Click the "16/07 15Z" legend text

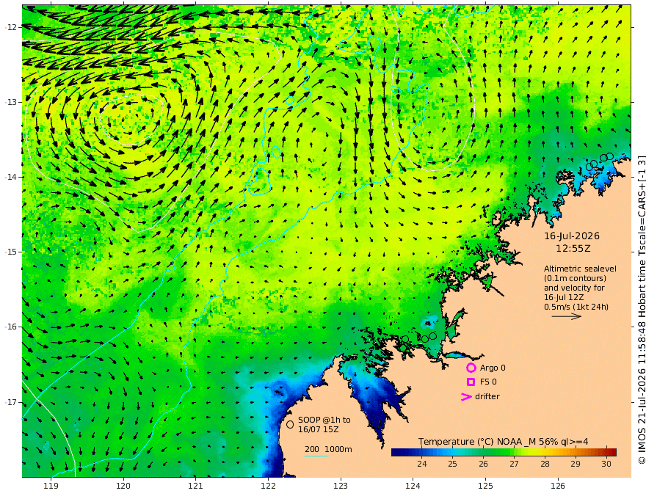319,429
